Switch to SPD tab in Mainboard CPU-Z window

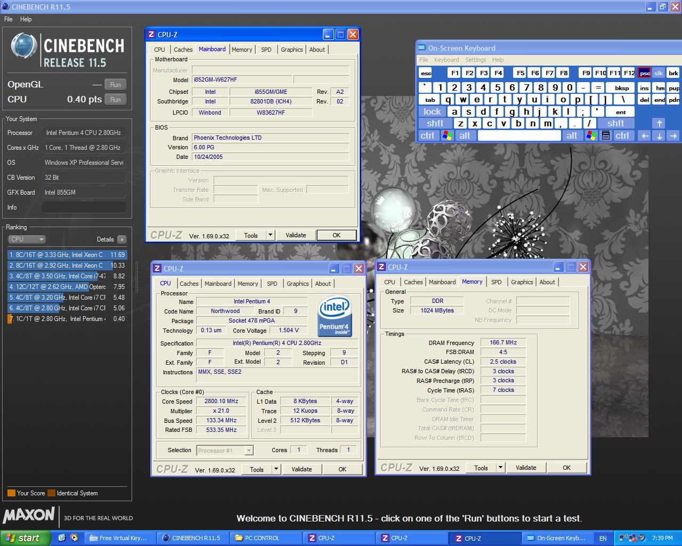point(266,50)
